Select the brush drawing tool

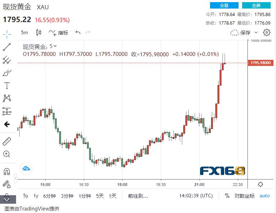point(7,73)
